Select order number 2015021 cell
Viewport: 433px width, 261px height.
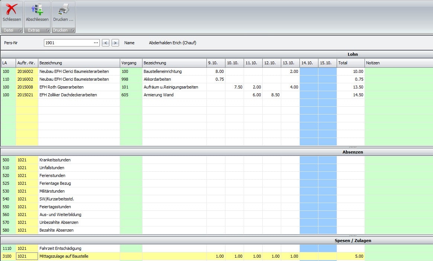(x=27, y=95)
